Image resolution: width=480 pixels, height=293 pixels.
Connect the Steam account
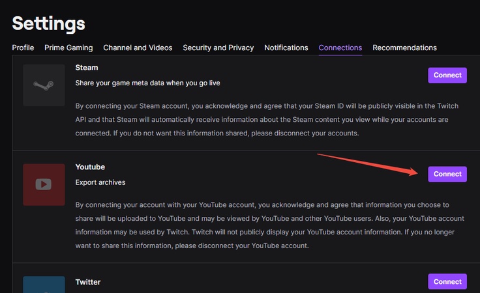pos(447,75)
